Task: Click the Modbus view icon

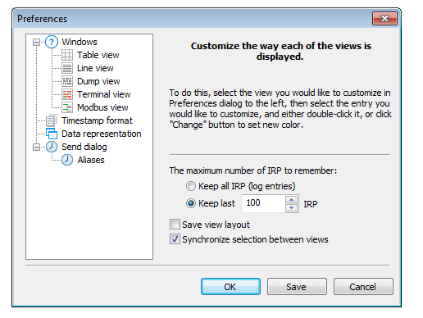Action: click(x=67, y=107)
